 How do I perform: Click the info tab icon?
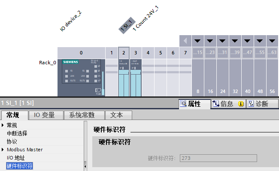coord(215,104)
